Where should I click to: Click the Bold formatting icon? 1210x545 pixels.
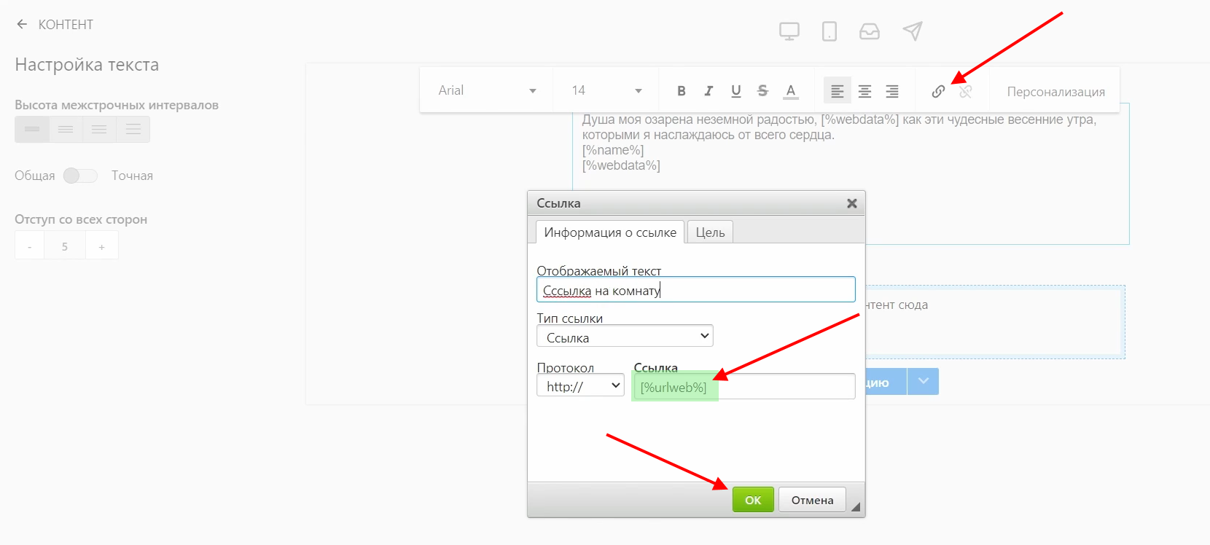(681, 91)
